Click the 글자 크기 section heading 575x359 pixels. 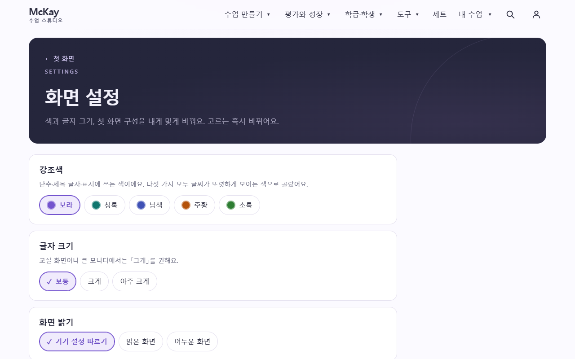(x=56, y=246)
